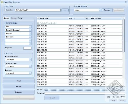Click the Save as button
Viewport: 128px width, 104px height.
pyautogui.click(x=107, y=10)
